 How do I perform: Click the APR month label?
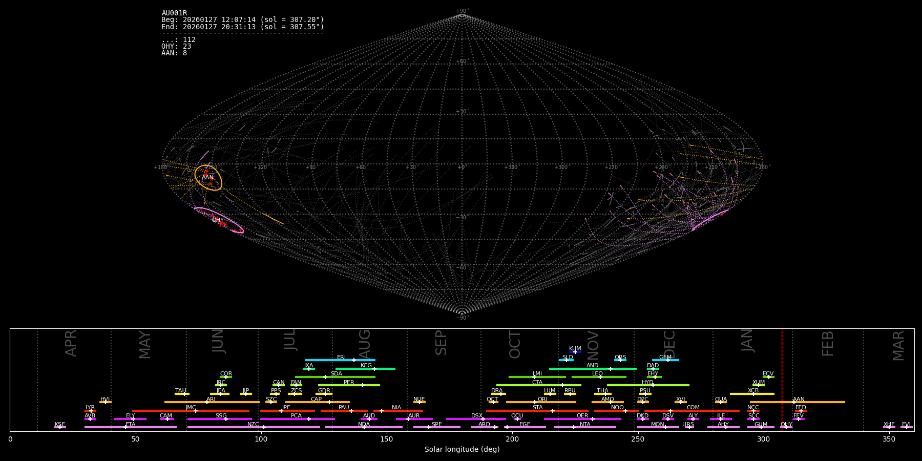coord(71,343)
